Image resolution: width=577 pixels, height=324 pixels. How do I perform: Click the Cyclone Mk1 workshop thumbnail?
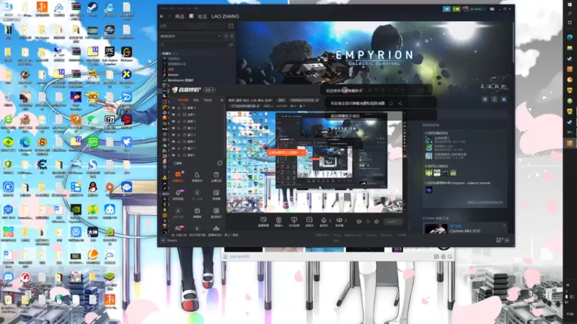436,229
